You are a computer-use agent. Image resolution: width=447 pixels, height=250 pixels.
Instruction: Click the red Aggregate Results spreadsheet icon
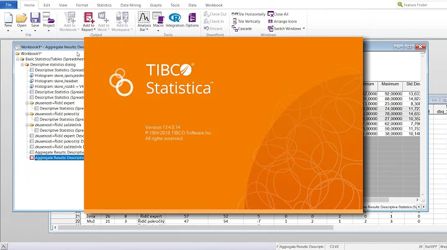coord(32,158)
